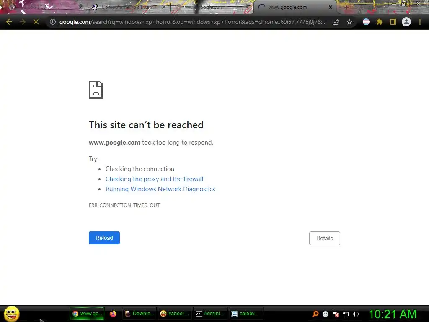This screenshot has width=429, height=322.
Task: Open the striped flag extension icon
Action: tap(366, 22)
